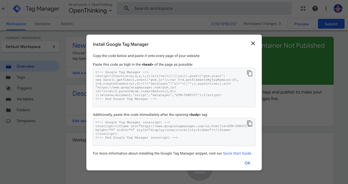Click inside the head code box

pos(174,87)
